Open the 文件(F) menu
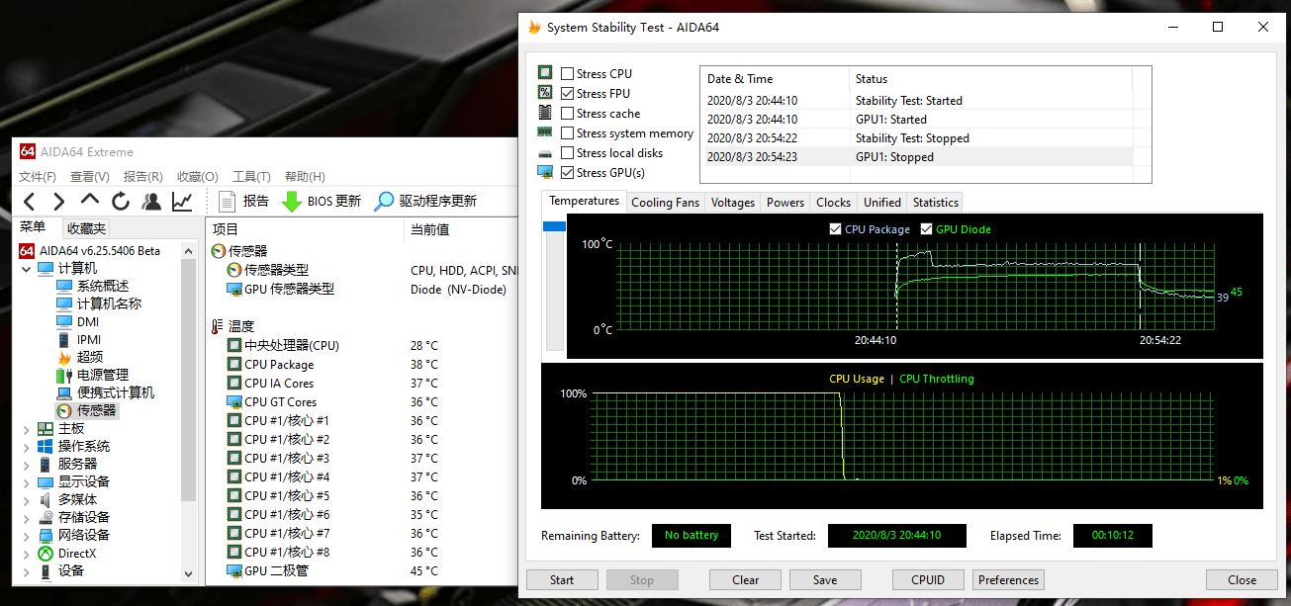 (x=38, y=177)
